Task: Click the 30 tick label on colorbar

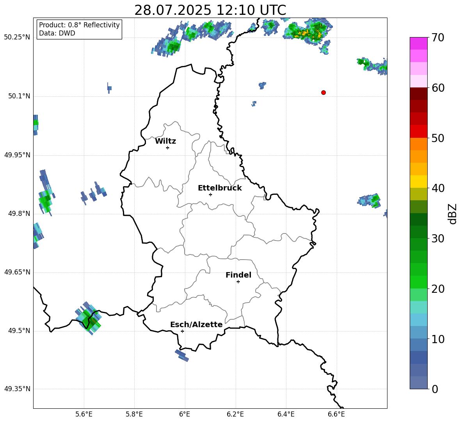Action: pos(438,239)
